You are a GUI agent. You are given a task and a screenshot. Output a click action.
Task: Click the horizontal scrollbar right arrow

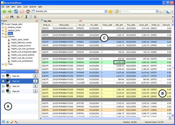click(x=170, y=118)
